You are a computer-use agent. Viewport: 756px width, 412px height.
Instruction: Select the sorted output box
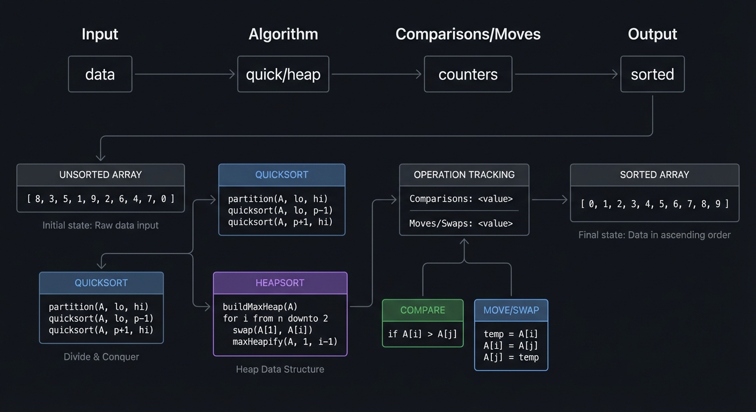coord(652,74)
